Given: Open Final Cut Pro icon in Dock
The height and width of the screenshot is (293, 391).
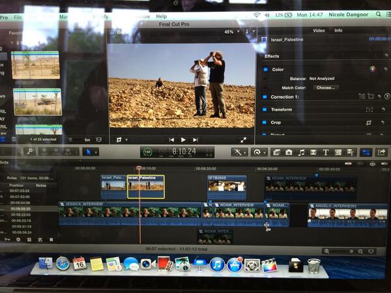Looking at the screenshot, I should click(269, 266).
